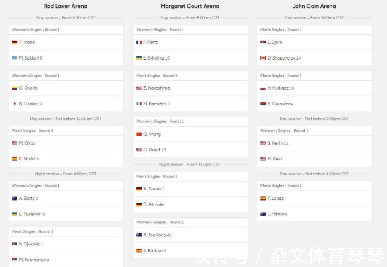387x267 pixels.
Task: Click the US flag beside B. Nakashima
Action: click(139, 88)
